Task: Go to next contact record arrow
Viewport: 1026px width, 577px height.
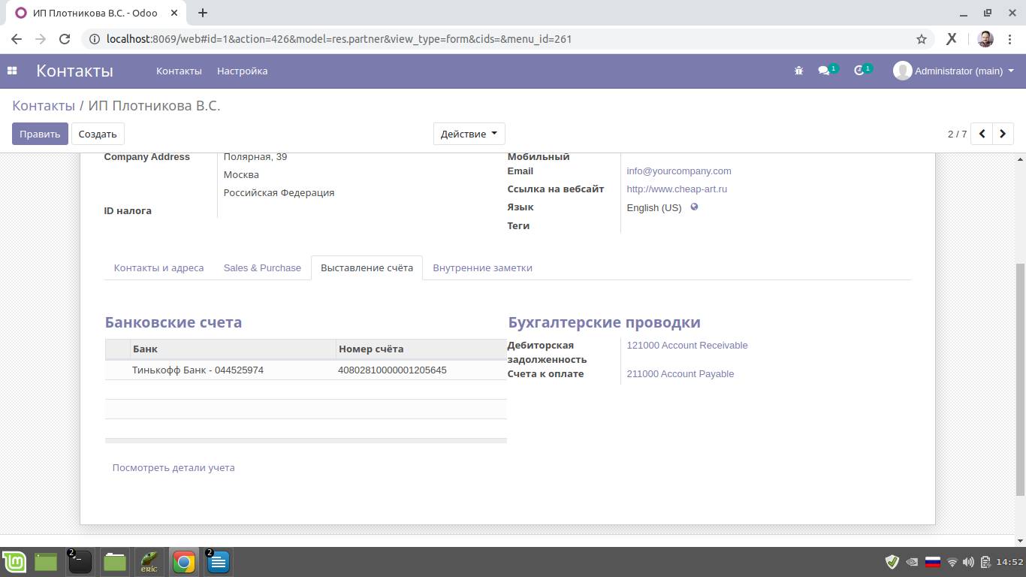Action: point(1003,134)
